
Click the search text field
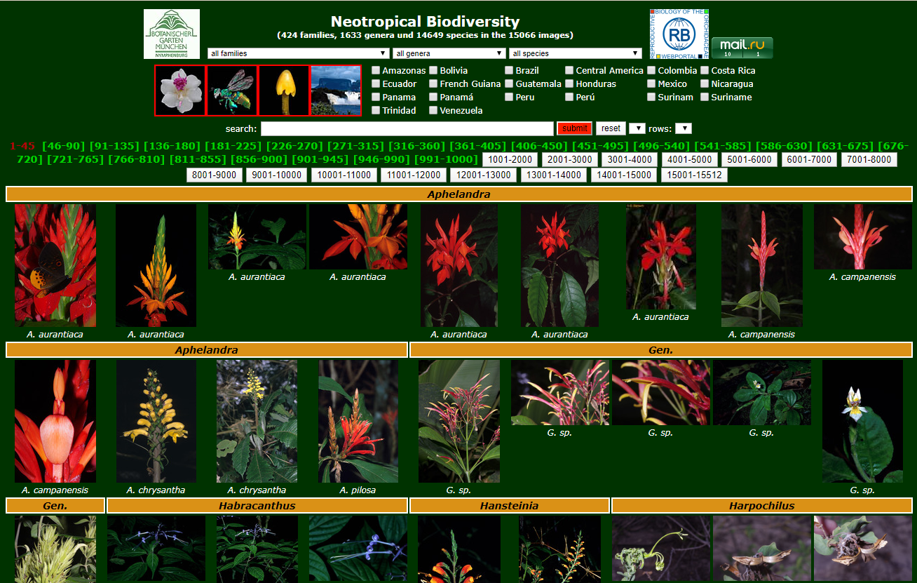(x=407, y=128)
